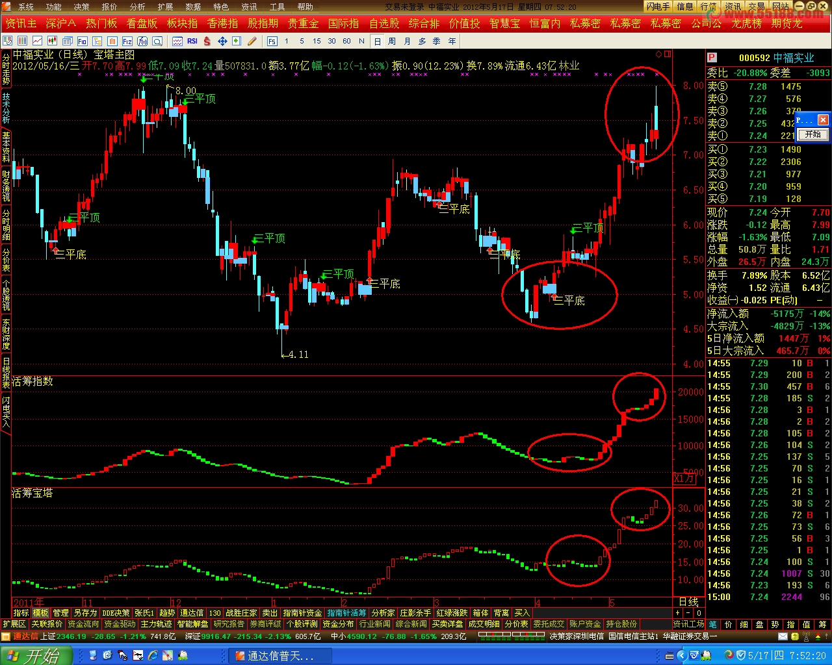832x665 pixels.
Task: Click the plus zoom button near 日线
Action: coord(677,613)
